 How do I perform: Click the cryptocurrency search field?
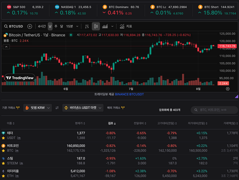tap(214, 110)
